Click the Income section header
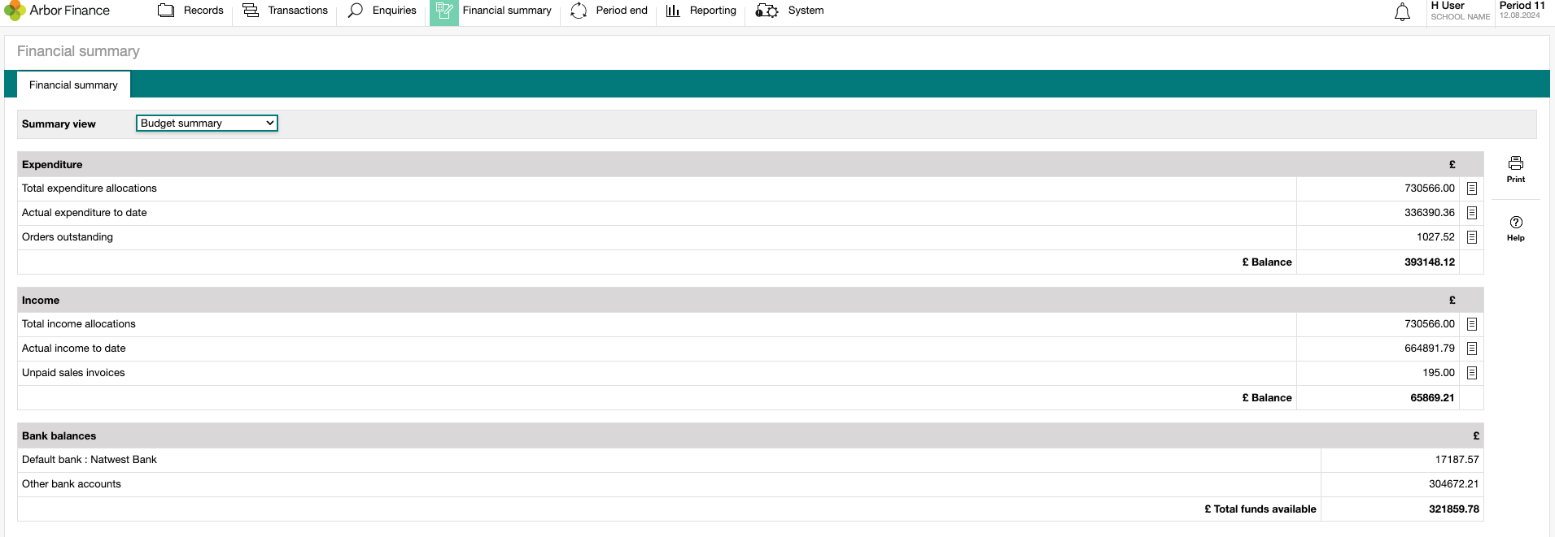Screen dimensions: 1555x537 pos(750,300)
